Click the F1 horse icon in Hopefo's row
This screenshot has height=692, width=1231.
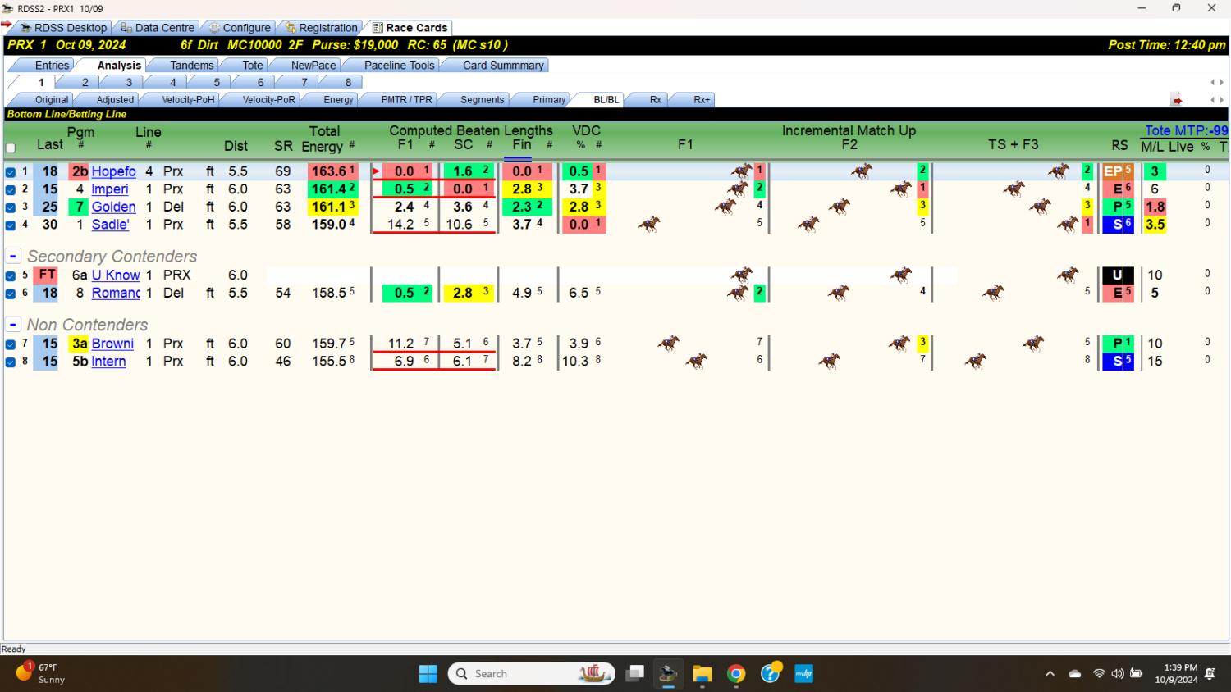[x=742, y=171]
